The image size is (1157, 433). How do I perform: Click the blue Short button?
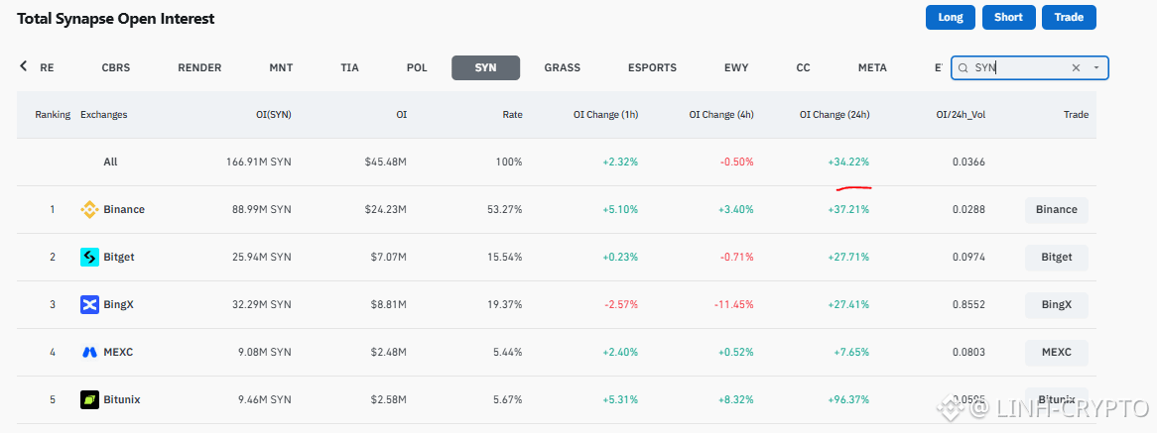pos(1009,18)
